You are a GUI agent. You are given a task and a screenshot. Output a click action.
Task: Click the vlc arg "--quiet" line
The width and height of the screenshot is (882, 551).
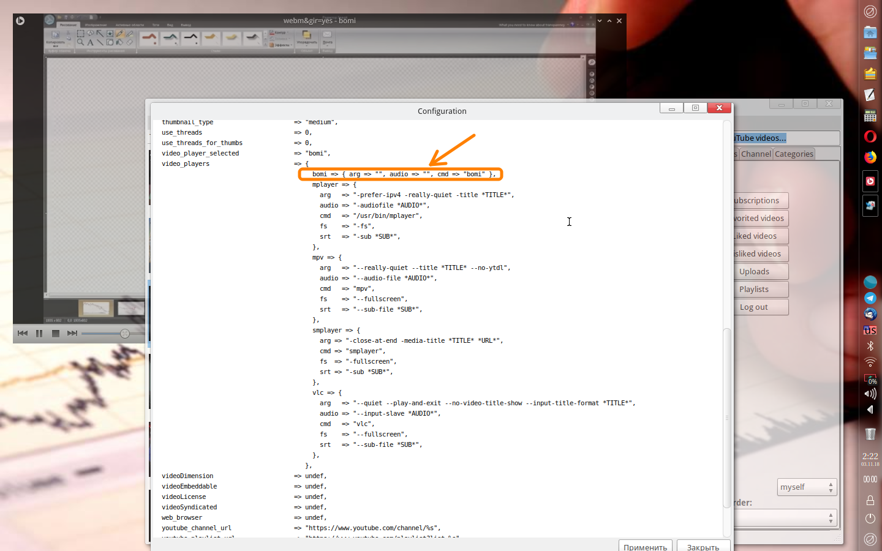point(477,403)
